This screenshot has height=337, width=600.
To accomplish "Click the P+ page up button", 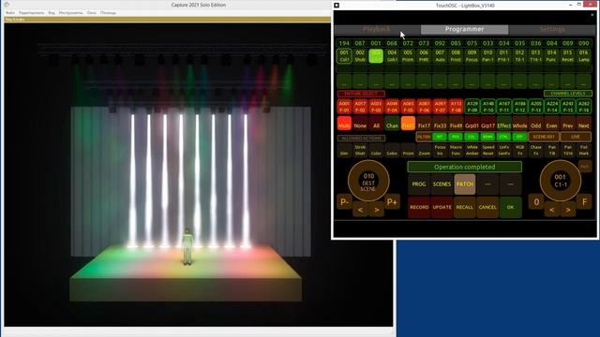I will pyautogui.click(x=392, y=202).
